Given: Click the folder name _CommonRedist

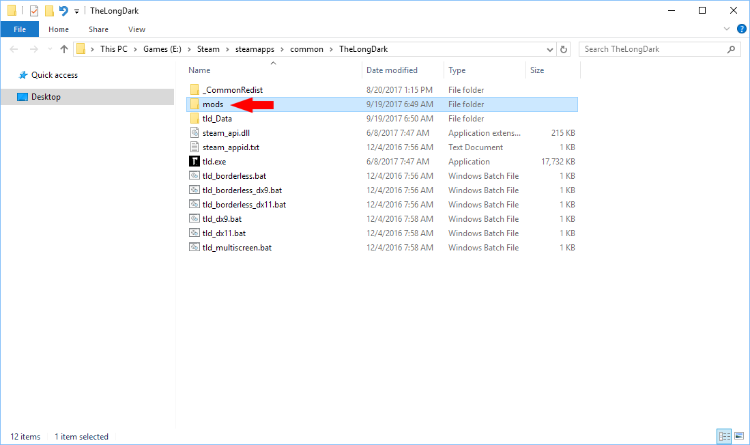Looking at the screenshot, I should click(x=233, y=90).
